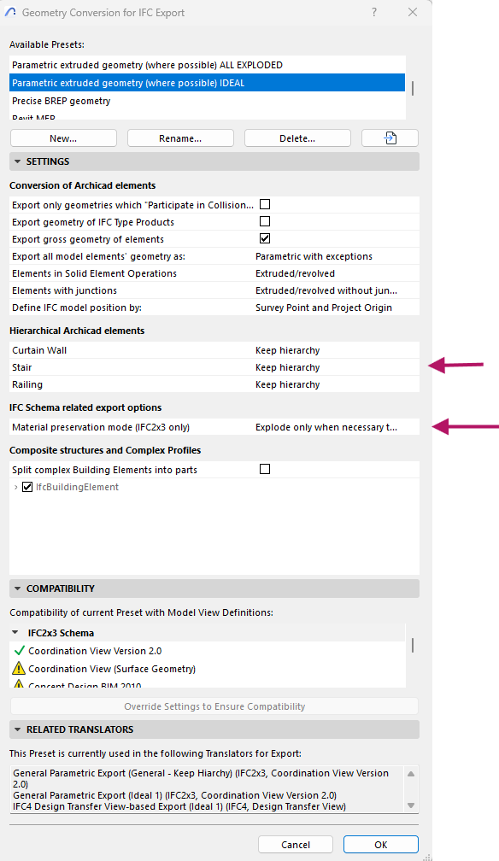
Task: Open Stair hierarchy dropdown
Action: (336, 367)
